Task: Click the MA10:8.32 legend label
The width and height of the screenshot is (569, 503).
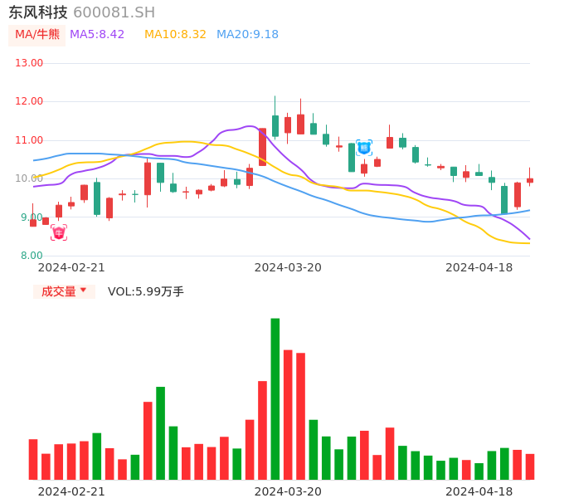Action: pyautogui.click(x=175, y=35)
